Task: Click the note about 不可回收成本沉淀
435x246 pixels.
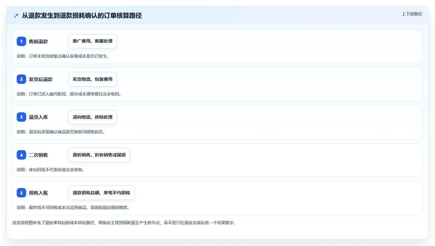Action: click(x=73, y=208)
